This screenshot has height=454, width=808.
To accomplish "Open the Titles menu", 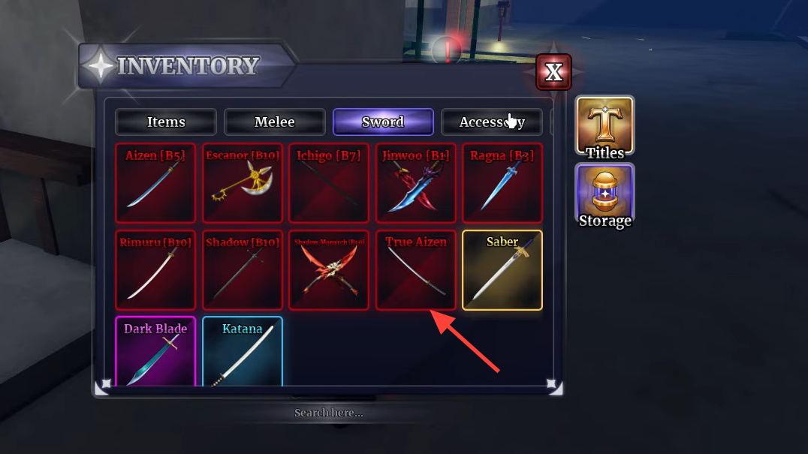I will (x=605, y=127).
